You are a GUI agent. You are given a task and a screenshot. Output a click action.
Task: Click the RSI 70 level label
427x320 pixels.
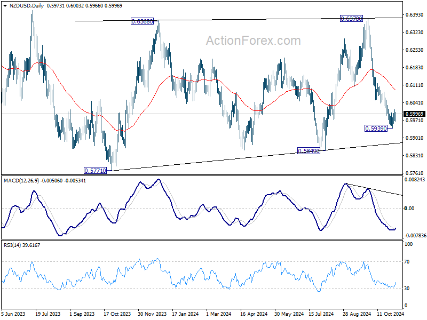tap(407, 262)
